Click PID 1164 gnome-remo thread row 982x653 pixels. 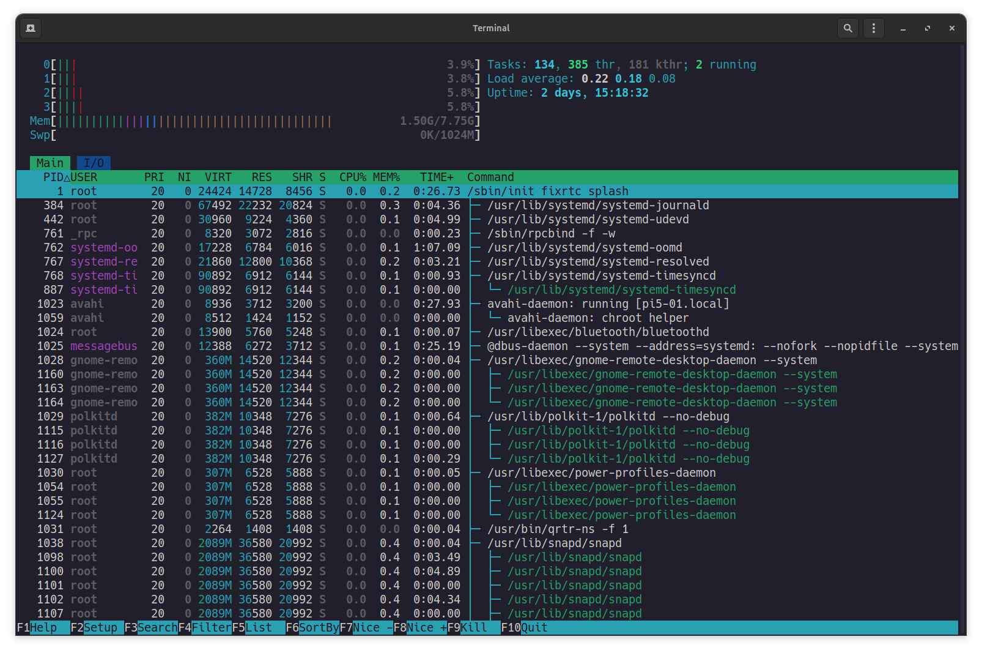[x=487, y=402]
